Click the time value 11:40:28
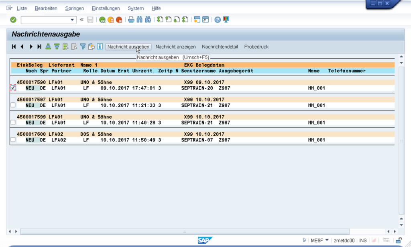 coord(144,123)
